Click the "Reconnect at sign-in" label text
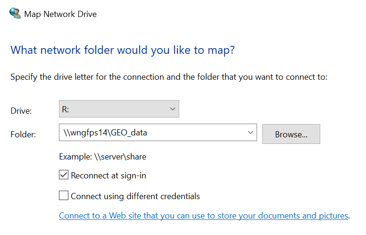The height and width of the screenshot is (235, 366). click(x=108, y=176)
